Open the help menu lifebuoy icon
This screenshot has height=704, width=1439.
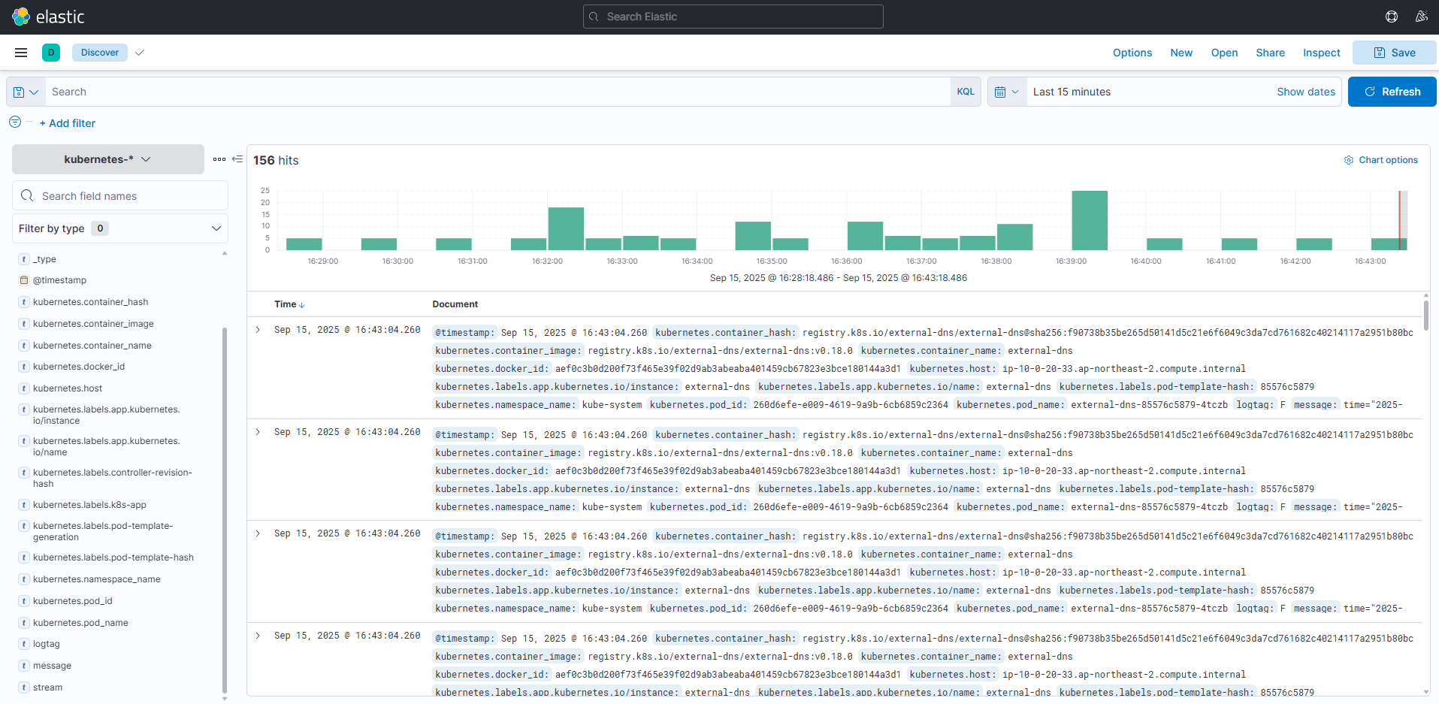click(x=1392, y=17)
